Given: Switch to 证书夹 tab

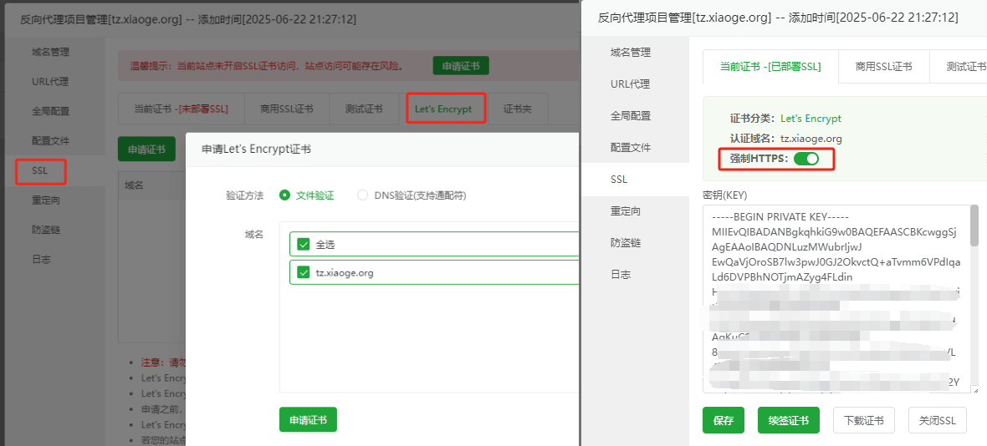Looking at the screenshot, I should click(x=518, y=109).
